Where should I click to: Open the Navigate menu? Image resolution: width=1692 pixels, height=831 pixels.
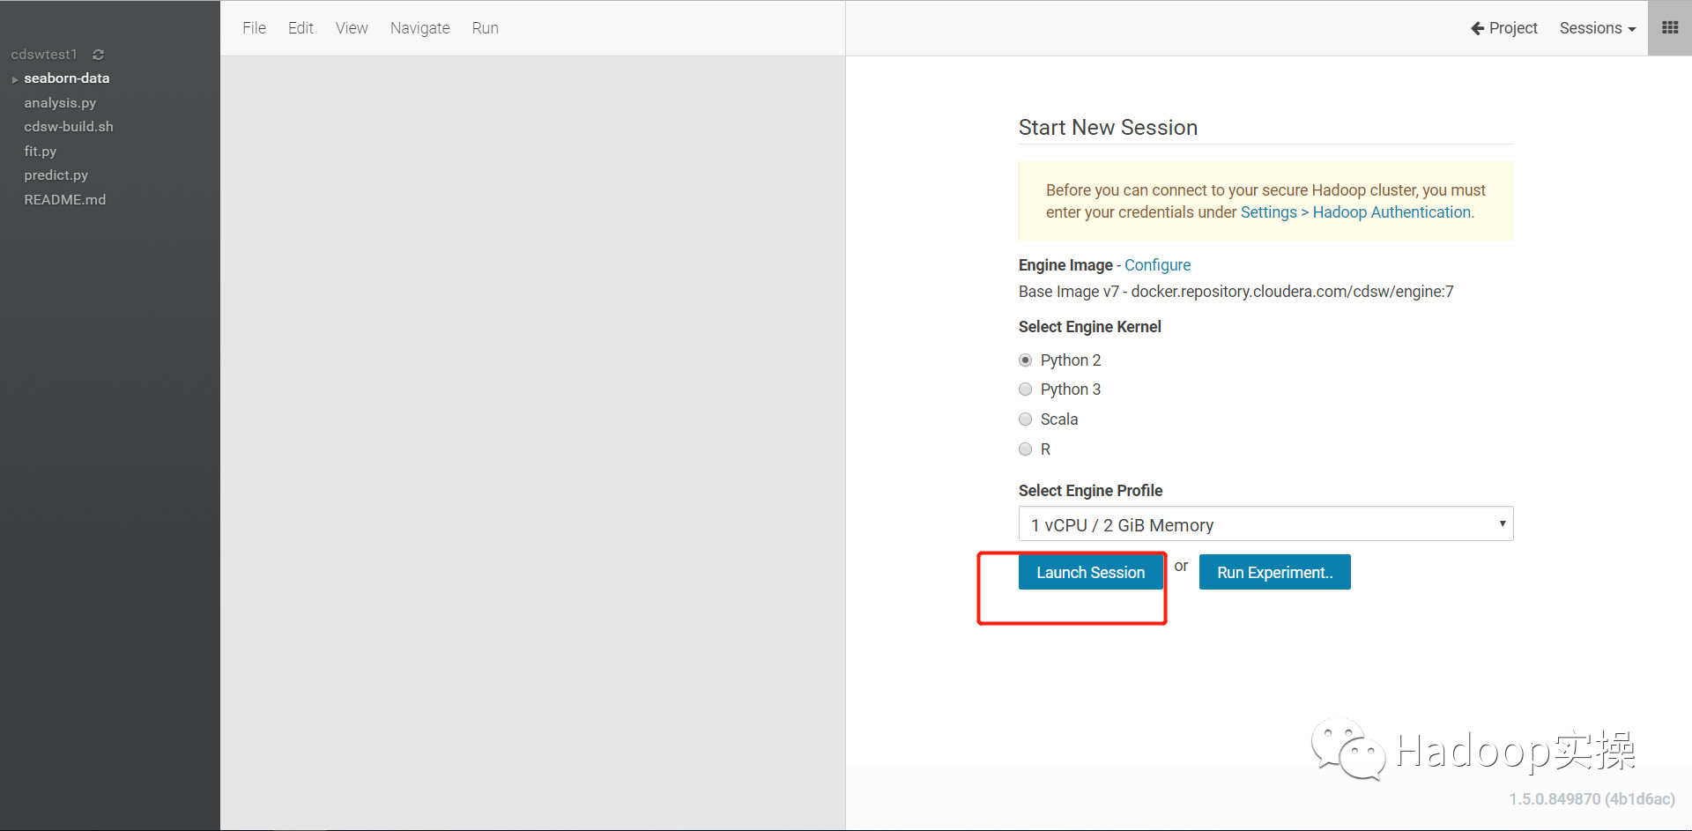(419, 28)
